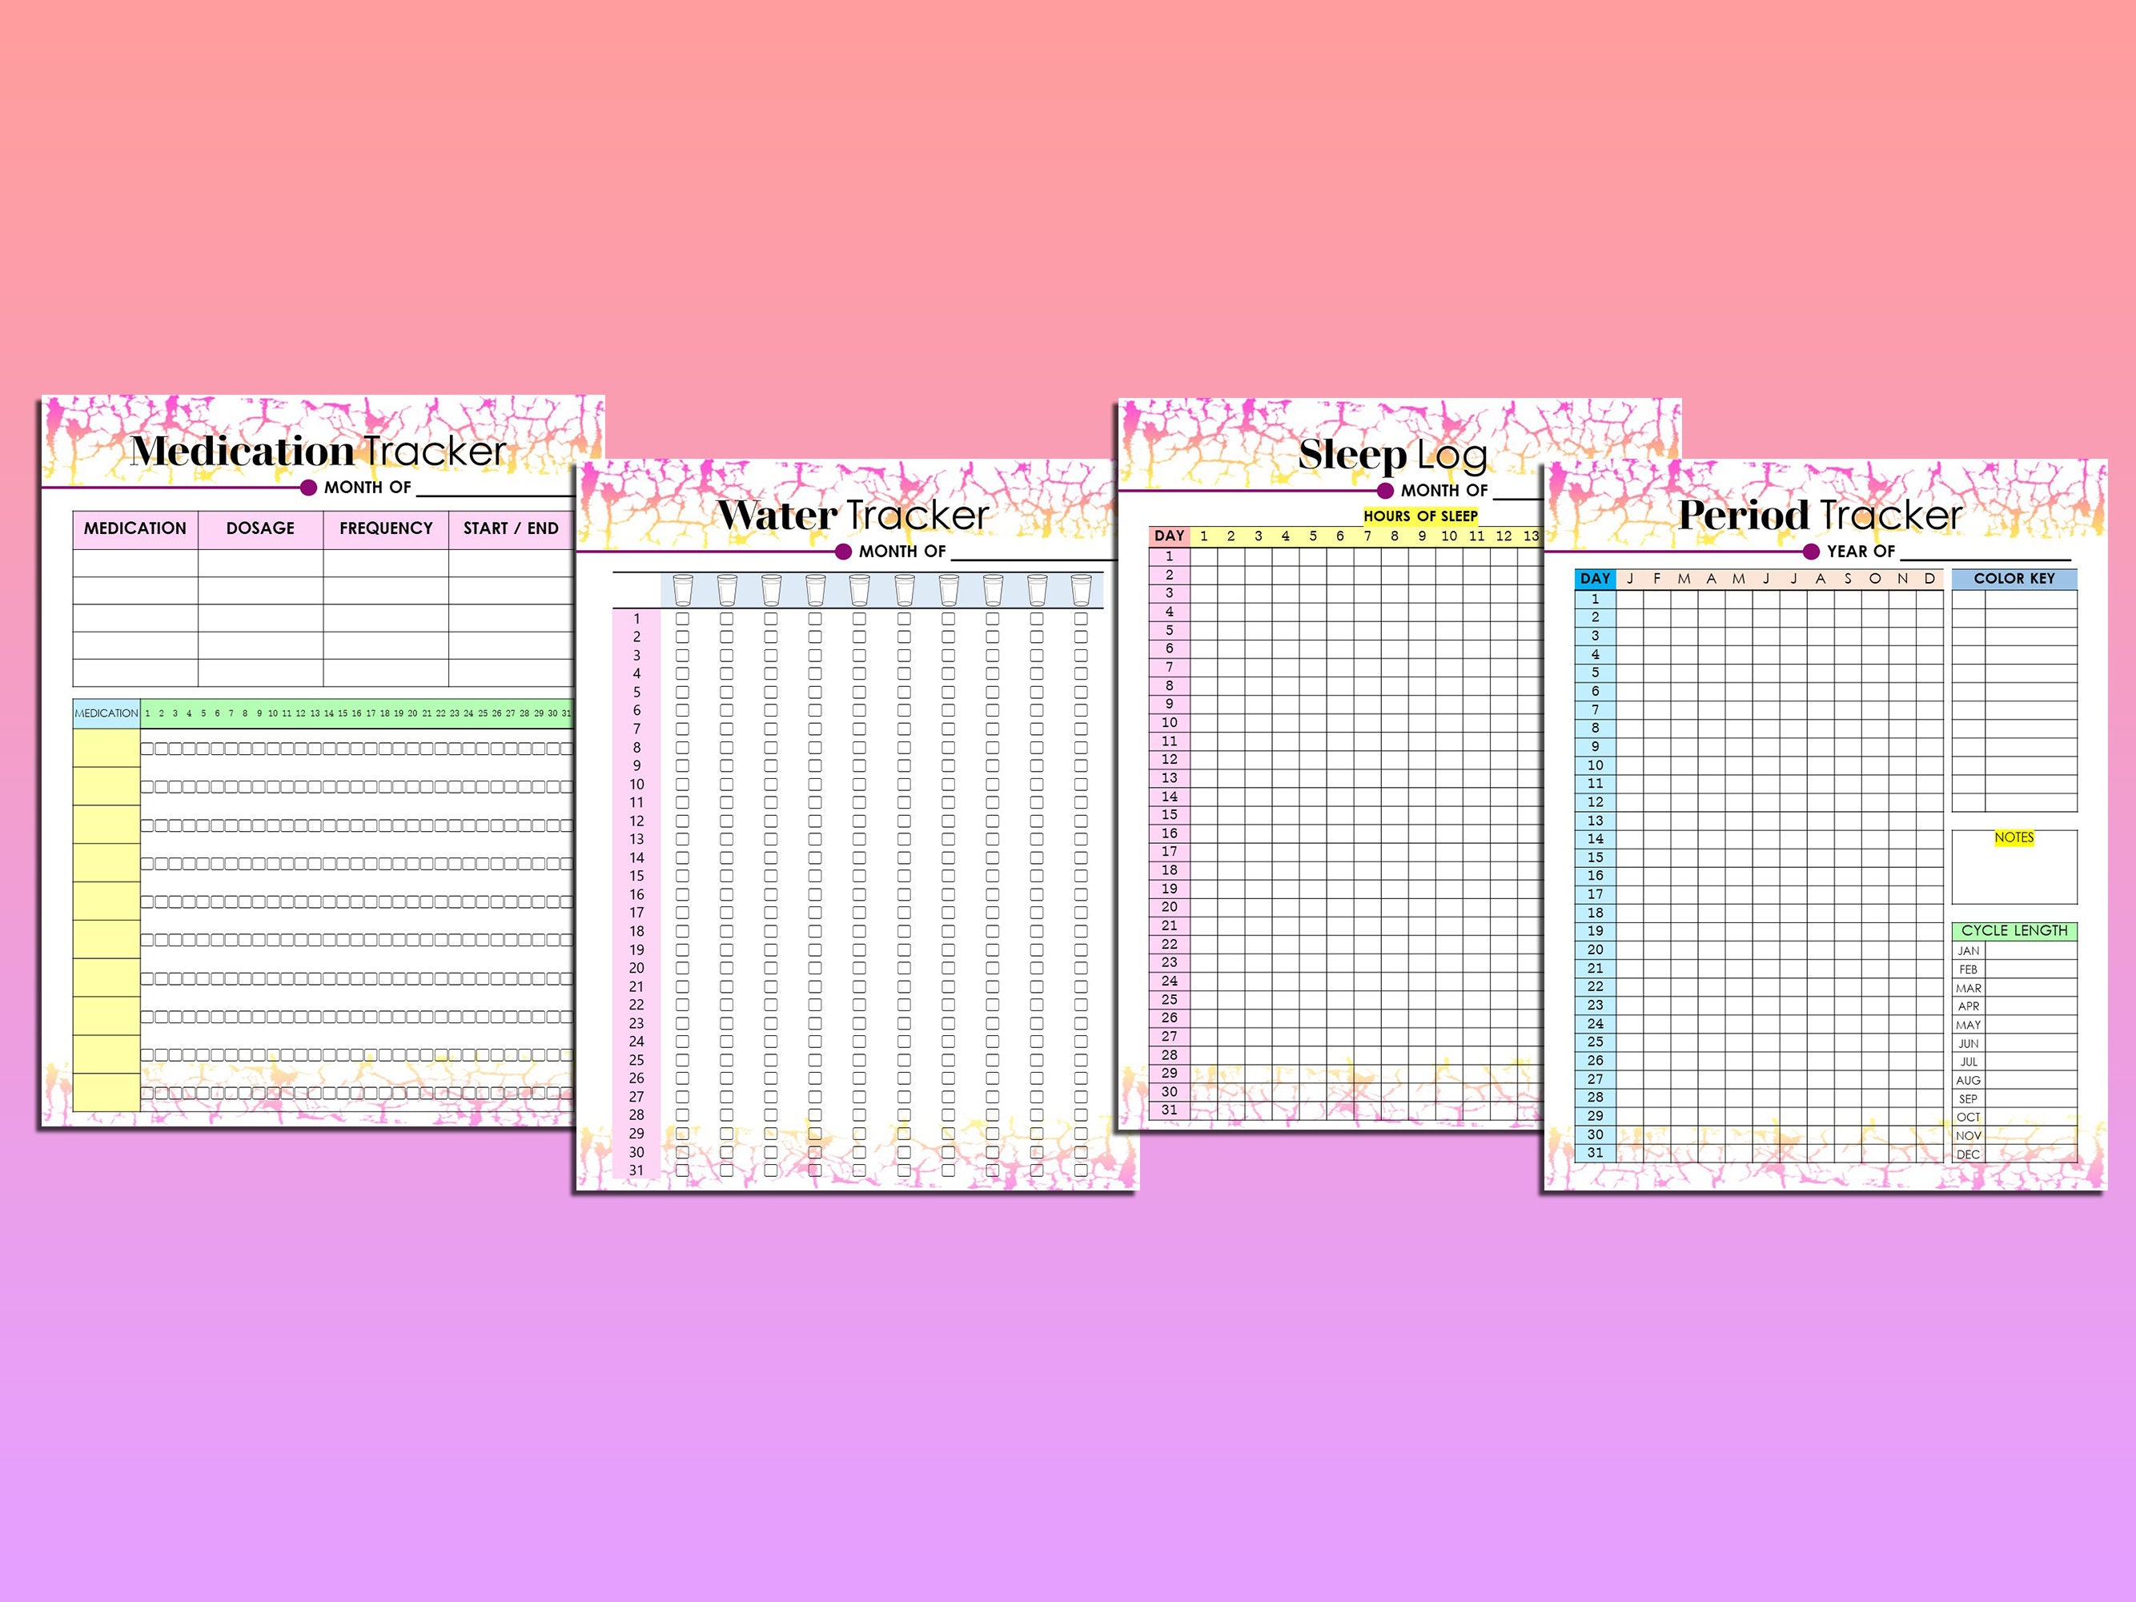Click the blue DAY header in Period Tracker

1596,578
